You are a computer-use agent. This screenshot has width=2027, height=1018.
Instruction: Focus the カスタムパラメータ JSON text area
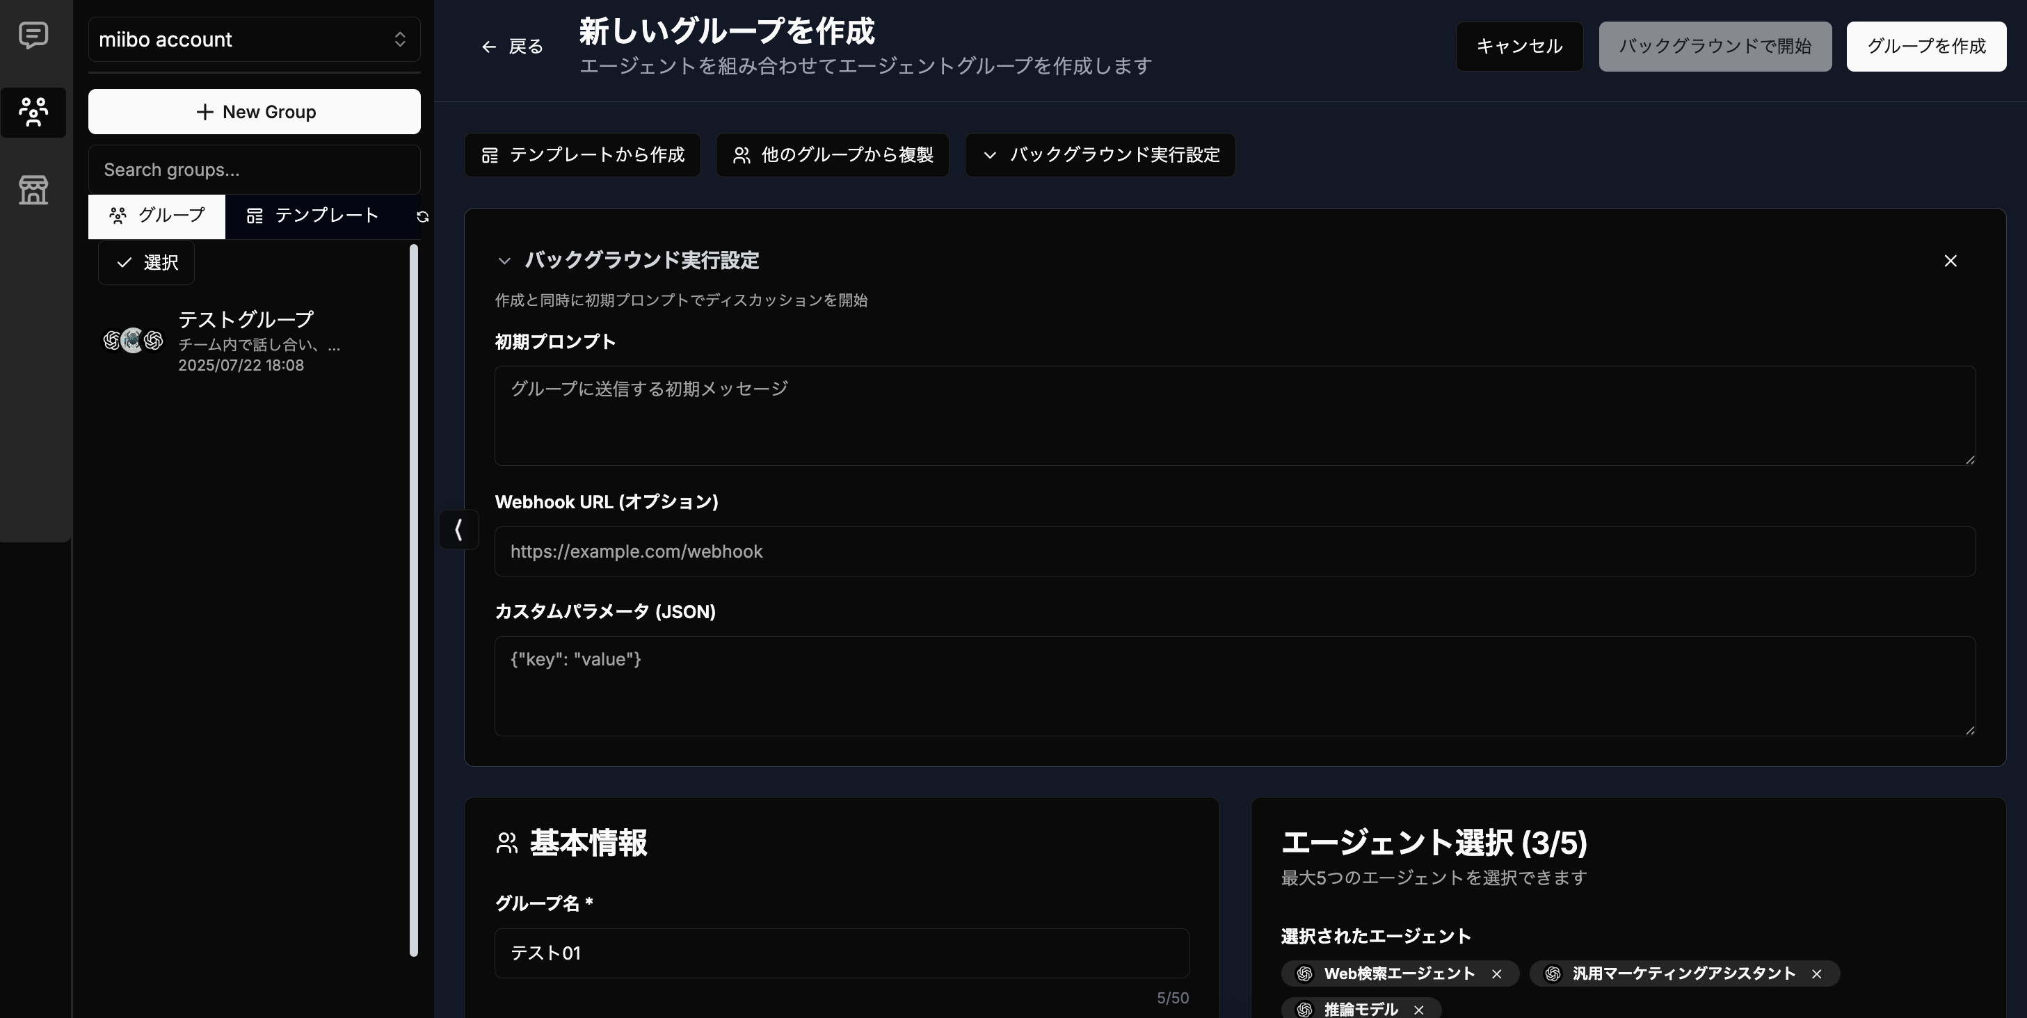[x=1235, y=686]
